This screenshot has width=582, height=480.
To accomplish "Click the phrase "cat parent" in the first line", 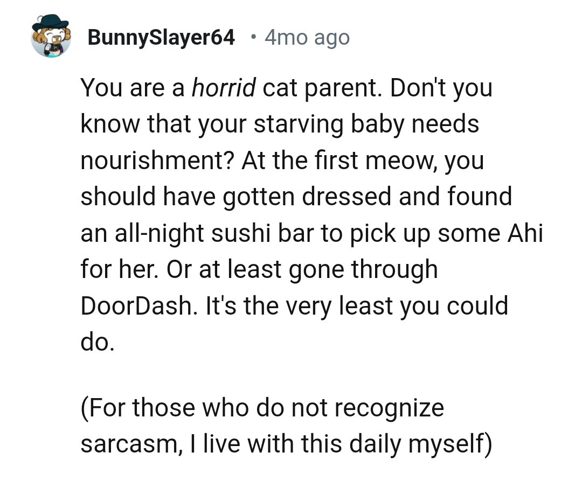I will 322,88.
